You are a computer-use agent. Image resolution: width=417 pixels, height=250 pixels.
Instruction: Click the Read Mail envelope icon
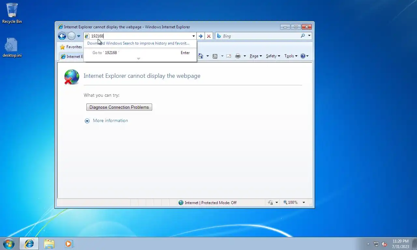[x=229, y=56]
